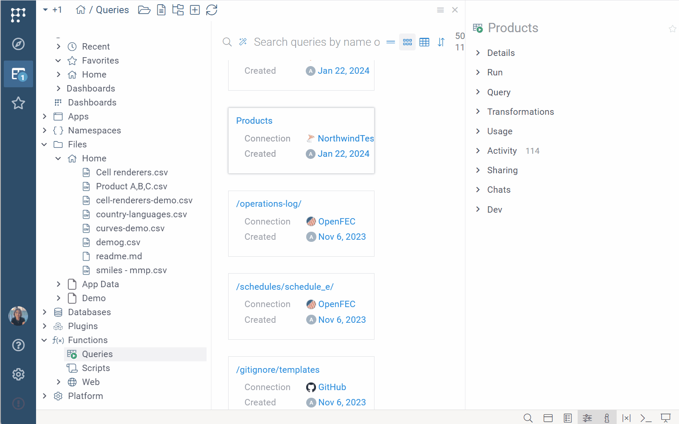The height and width of the screenshot is (424, 679).
Task: Select Scripts in the browse tree
Action: coord(96,368)
